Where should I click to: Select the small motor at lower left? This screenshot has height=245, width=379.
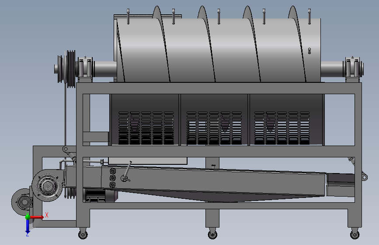pyautogui.click(x=22, y=202)
